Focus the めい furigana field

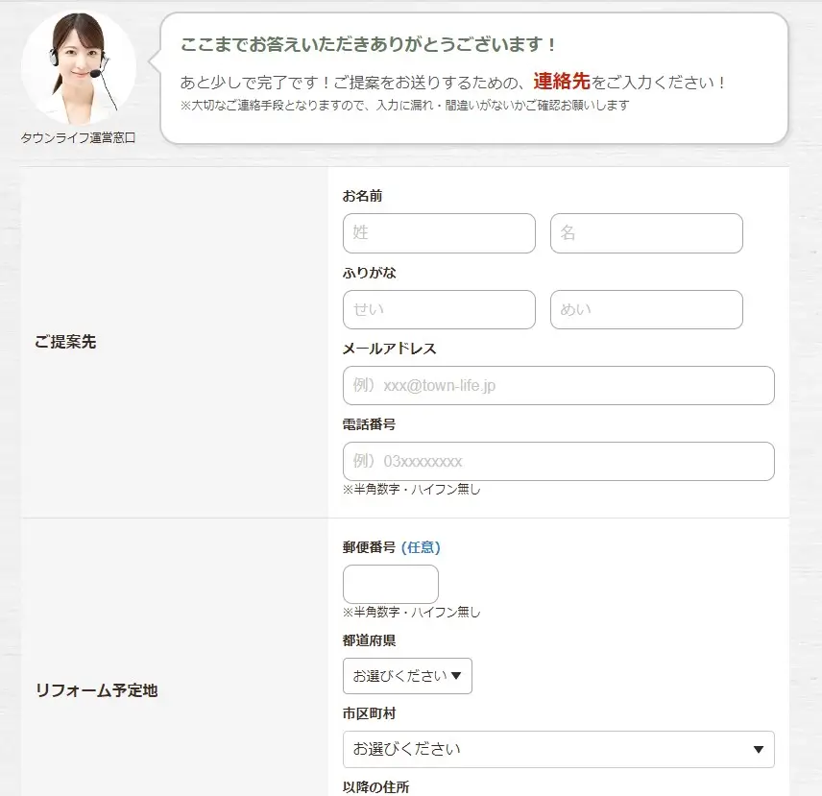click(646, 310)
